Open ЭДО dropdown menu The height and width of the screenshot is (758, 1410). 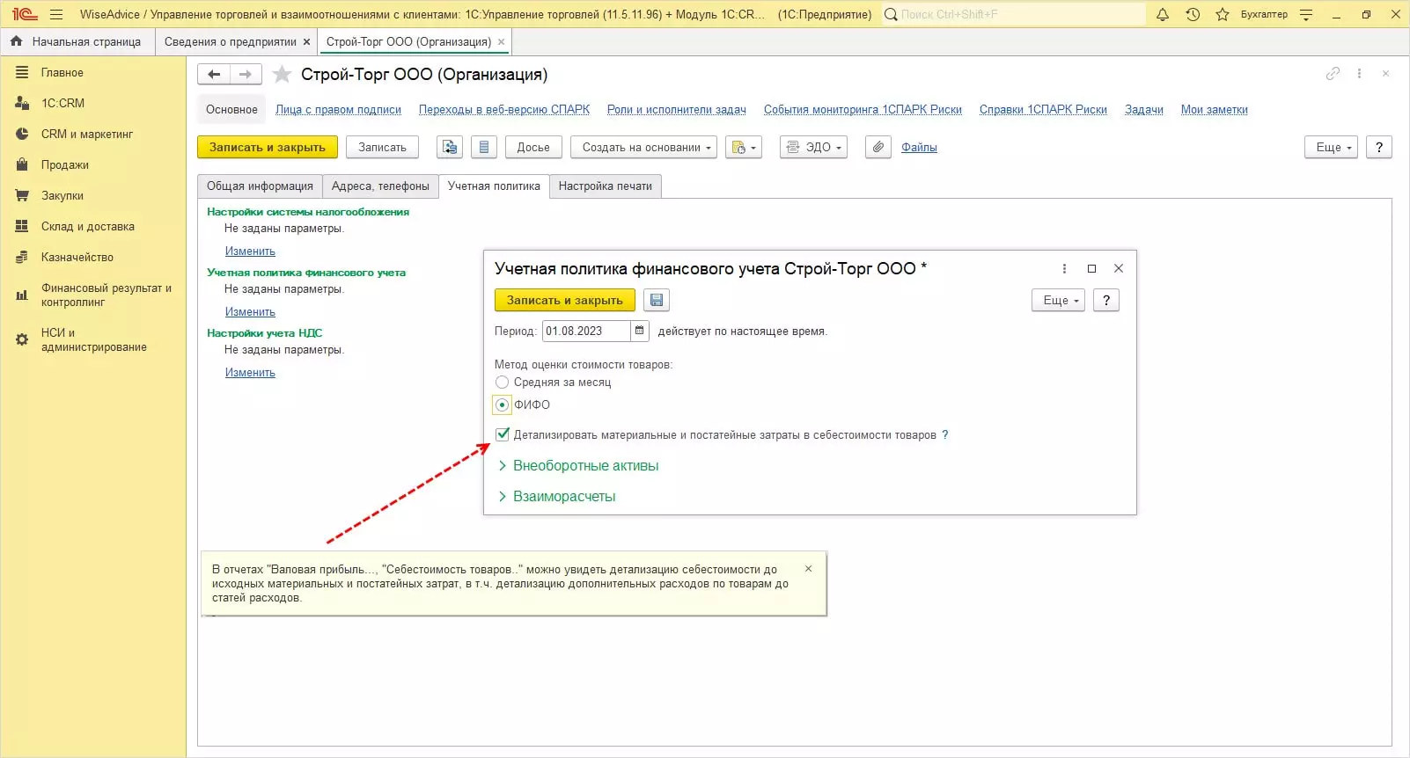click(814, 147)
